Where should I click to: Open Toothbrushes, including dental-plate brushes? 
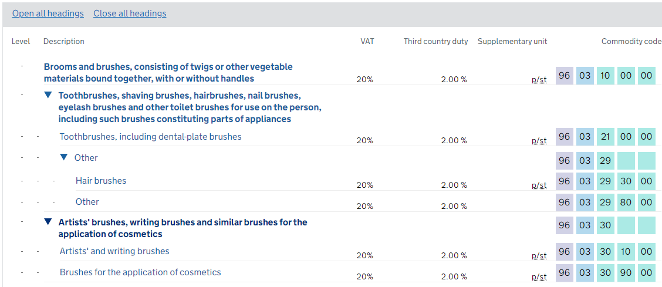[150, 137]
